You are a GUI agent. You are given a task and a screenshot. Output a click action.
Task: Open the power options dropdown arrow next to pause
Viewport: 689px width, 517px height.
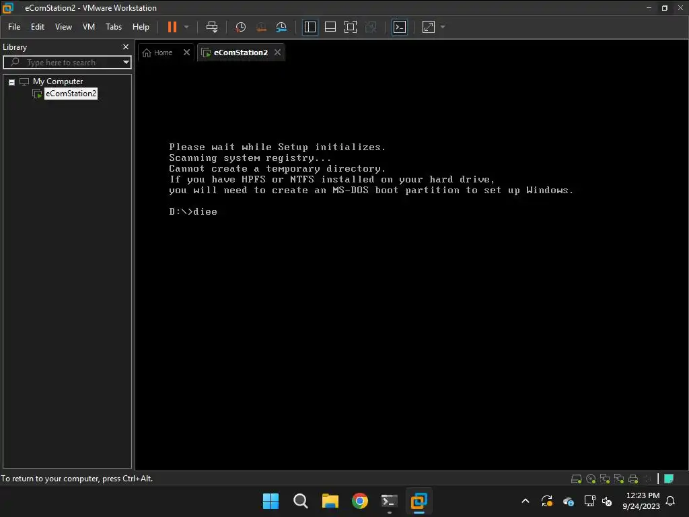(186, 27)
